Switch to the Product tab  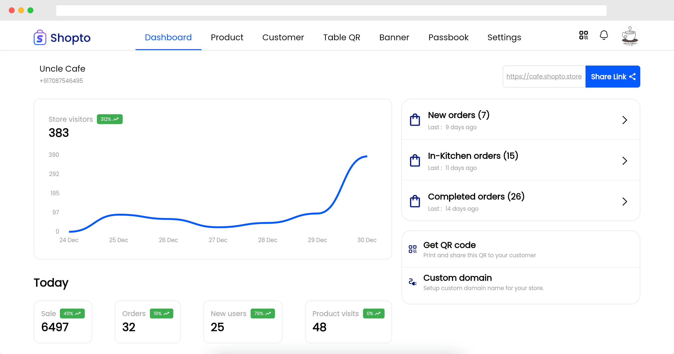227,37
